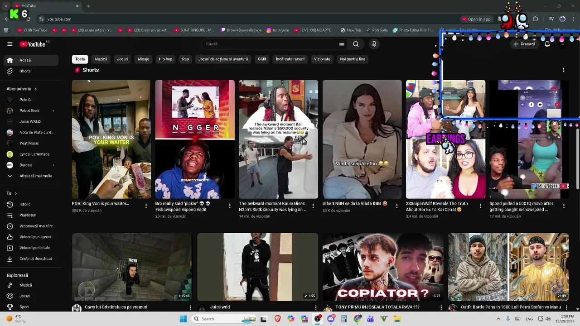Click the site info icon beside youtube.com
The width and height of the screenshot is (580, 326).
[x=41, y=19]
